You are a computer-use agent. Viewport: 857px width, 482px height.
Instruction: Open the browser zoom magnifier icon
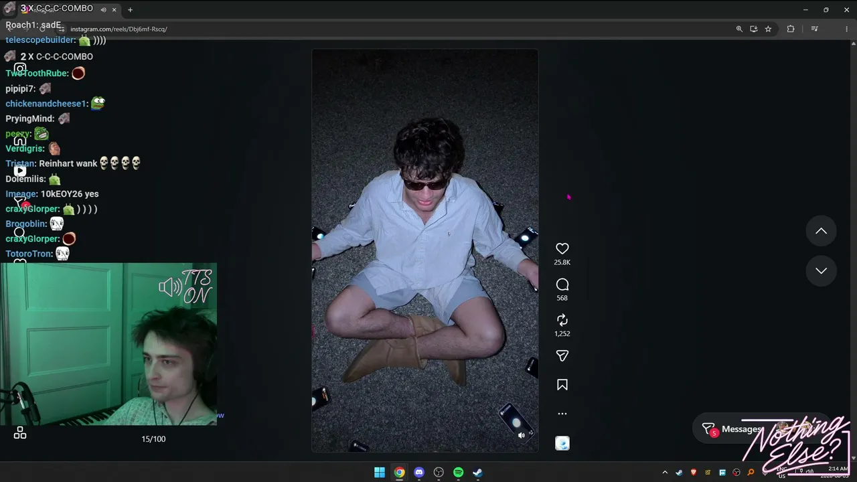[x=739, y=29]
